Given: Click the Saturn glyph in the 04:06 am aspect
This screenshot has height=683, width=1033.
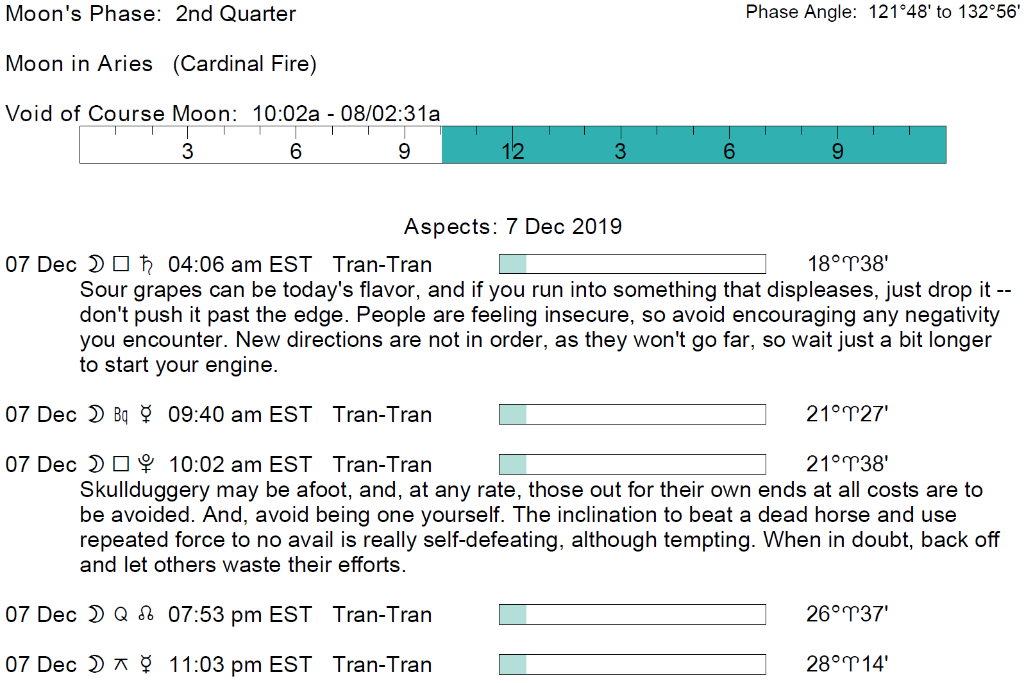Looking at the screenshot, I should click(147, 264).
